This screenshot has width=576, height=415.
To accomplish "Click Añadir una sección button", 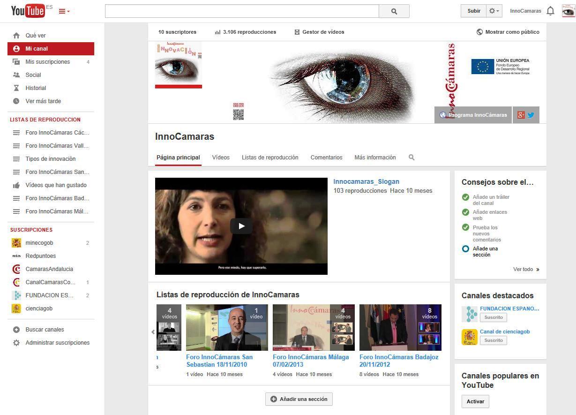I will (299, 399).
